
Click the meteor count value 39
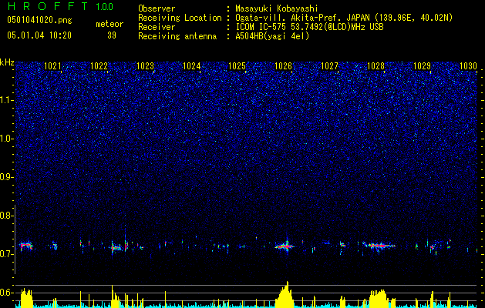click(112, 35)
